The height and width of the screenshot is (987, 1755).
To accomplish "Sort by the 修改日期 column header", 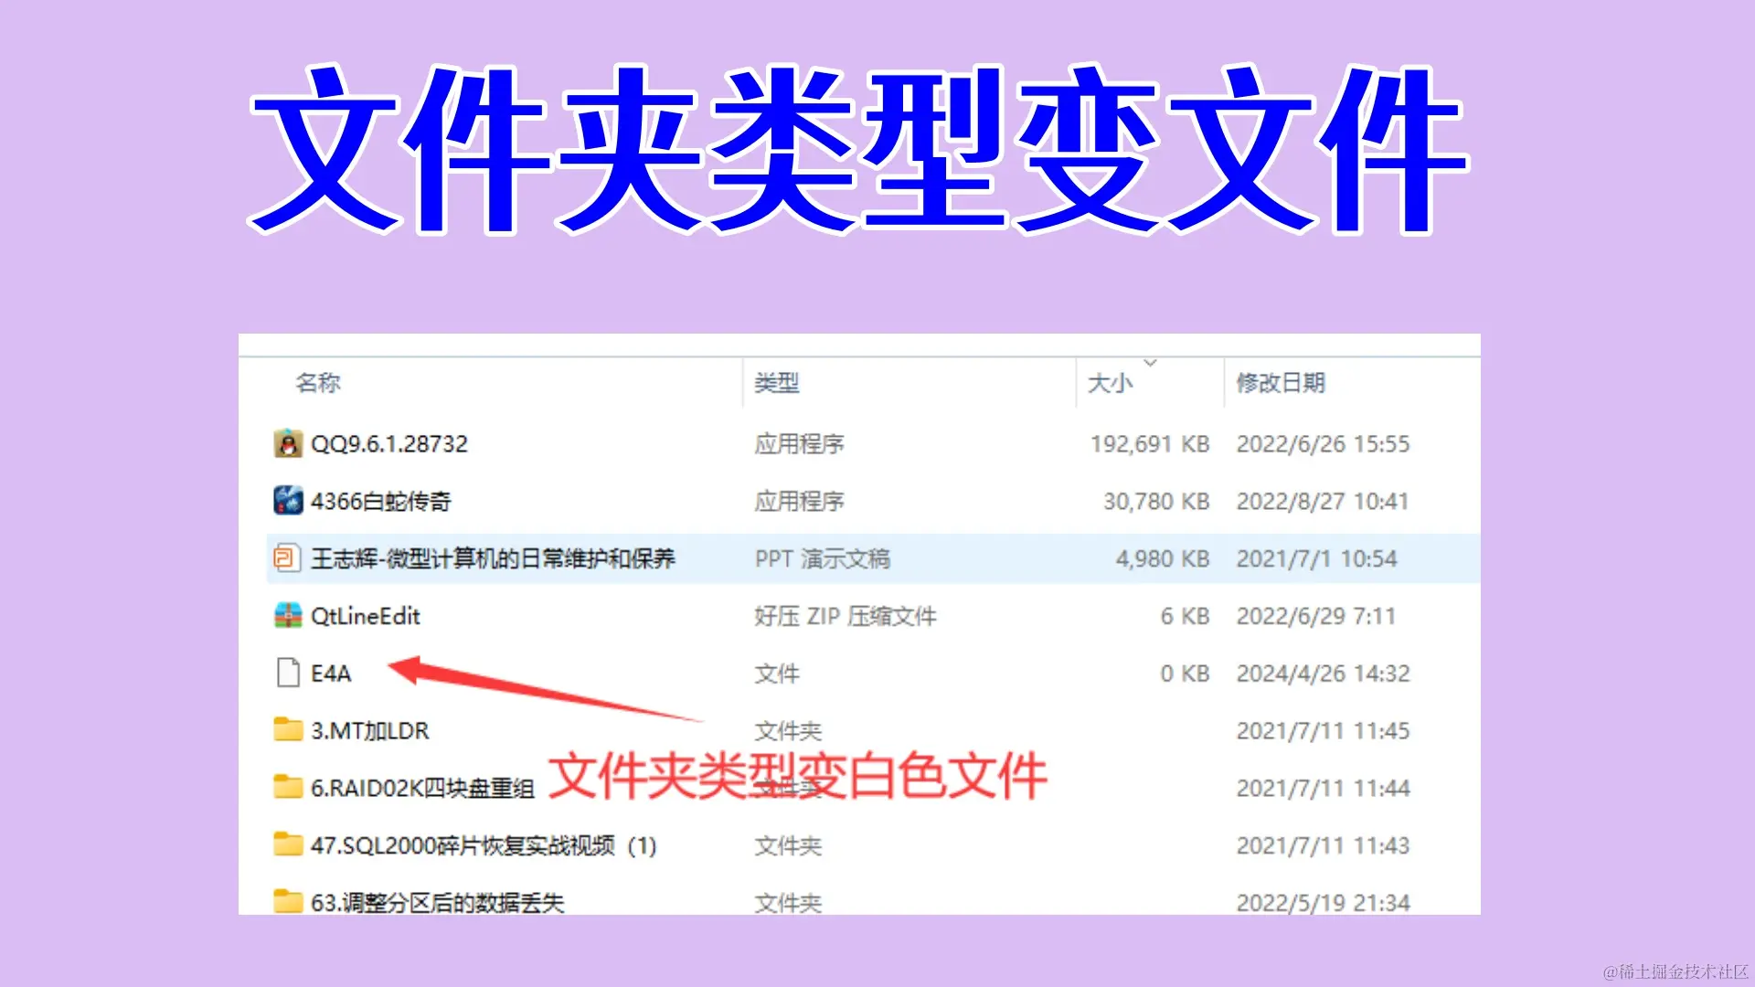I will 1281,382.
